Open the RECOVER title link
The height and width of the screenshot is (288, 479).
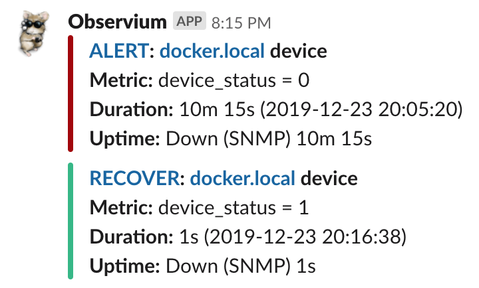point(134,179)
